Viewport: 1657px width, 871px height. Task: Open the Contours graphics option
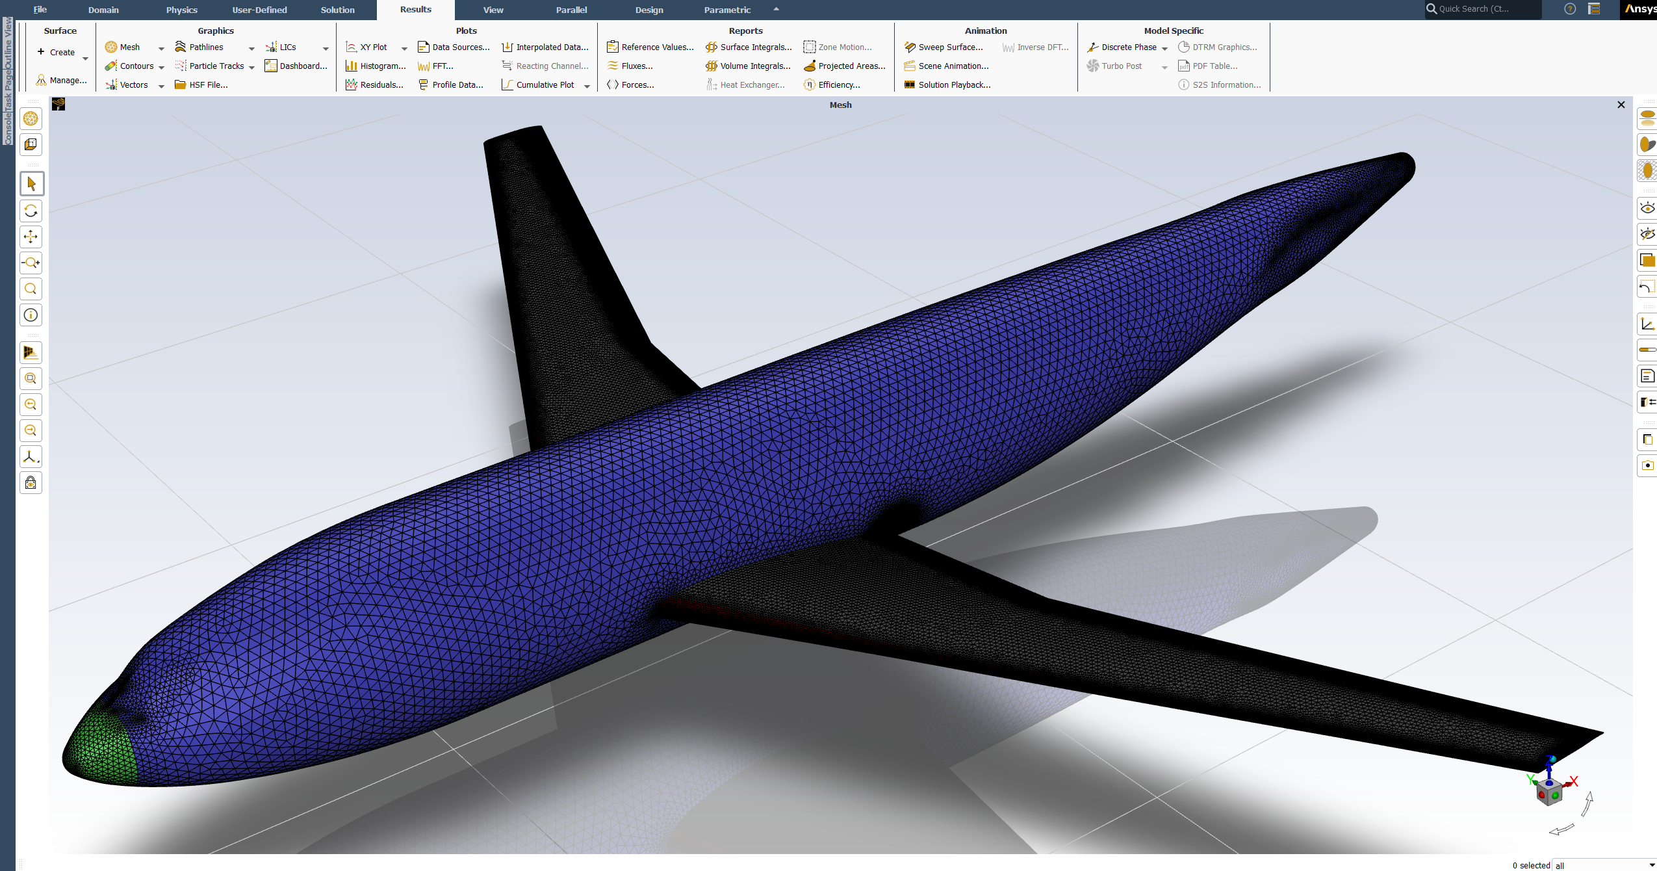tap(129, 66)
